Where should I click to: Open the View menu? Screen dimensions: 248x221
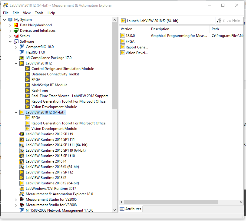[x=27, y=13]
